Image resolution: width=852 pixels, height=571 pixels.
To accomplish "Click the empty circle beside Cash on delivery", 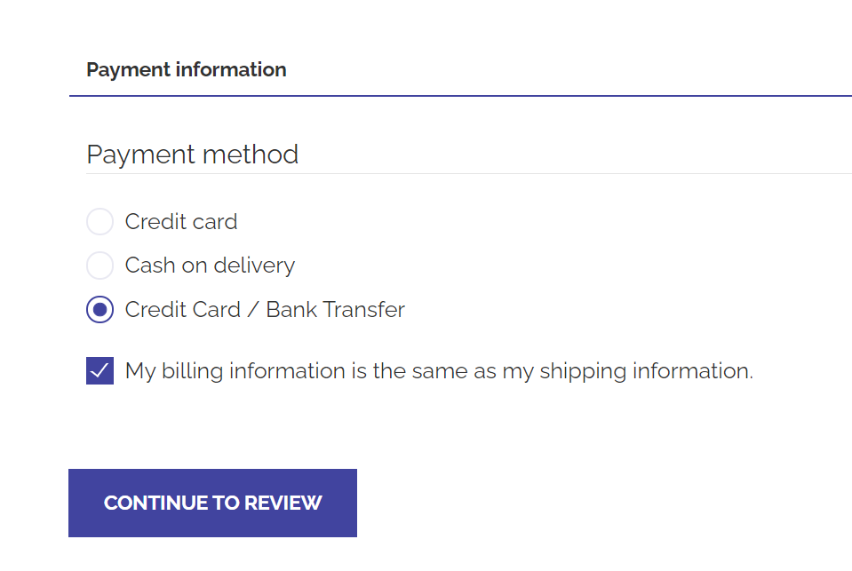I will coord(100,266).
